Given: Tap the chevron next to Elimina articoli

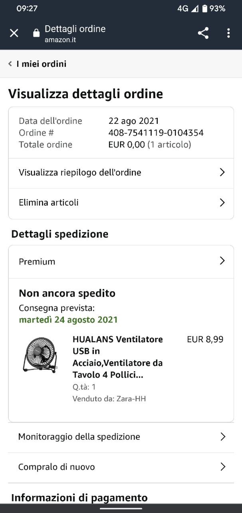Looking at the screenshot, I should (222, 202).
